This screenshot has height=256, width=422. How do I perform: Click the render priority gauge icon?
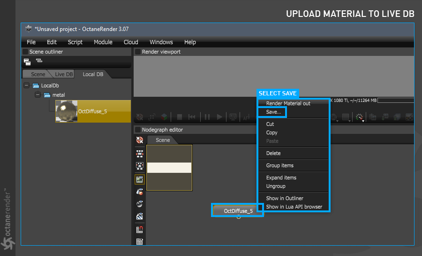pyautogui.click(x=359, y=117)
